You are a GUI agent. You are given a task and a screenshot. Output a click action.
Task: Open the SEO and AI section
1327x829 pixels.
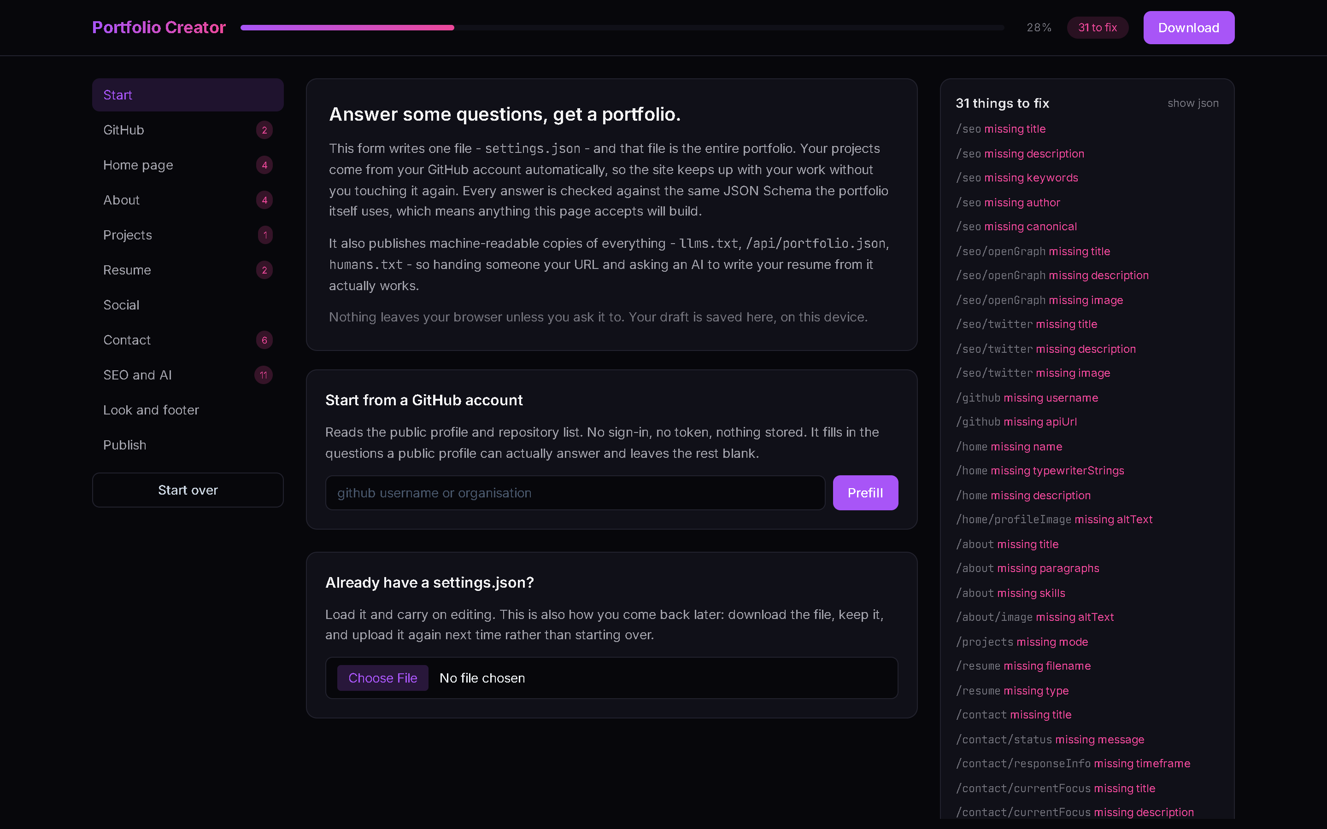pos(188,375)
